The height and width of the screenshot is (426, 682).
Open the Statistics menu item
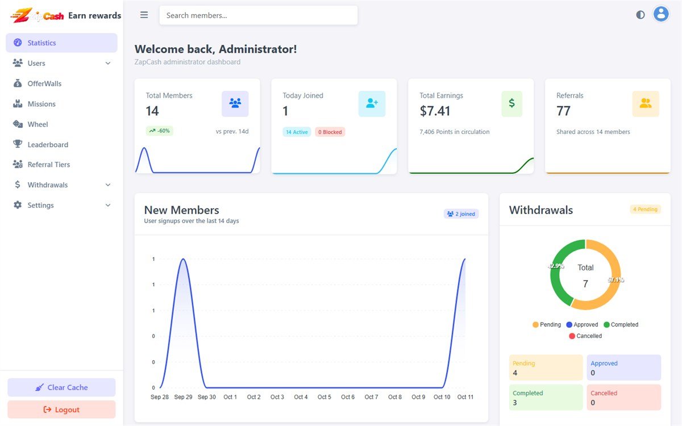coord(61,43)
